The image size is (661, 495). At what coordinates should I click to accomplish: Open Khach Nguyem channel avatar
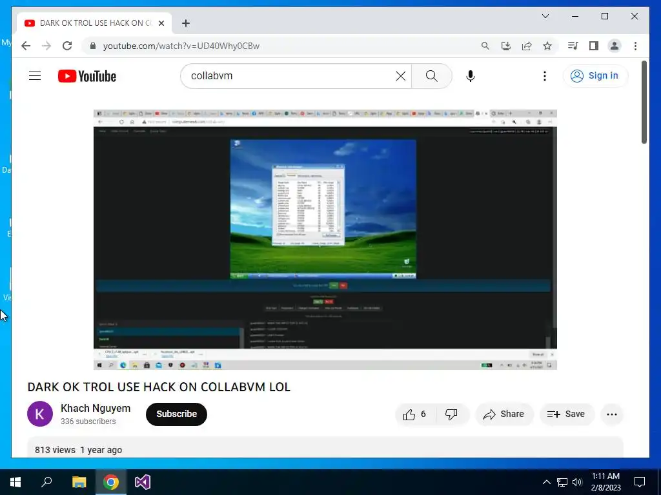click(40, 414)
